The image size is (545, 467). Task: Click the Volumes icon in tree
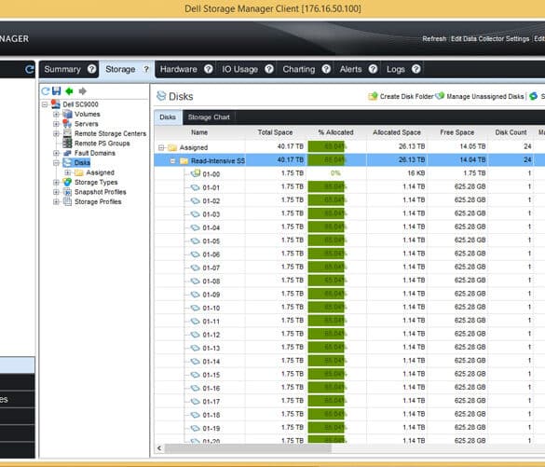point(67,114)
